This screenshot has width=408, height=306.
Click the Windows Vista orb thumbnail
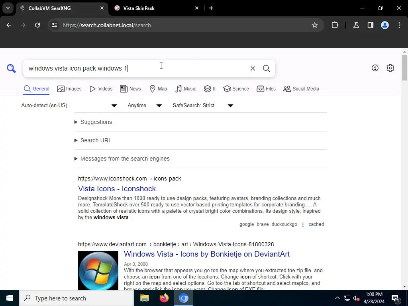98,271
